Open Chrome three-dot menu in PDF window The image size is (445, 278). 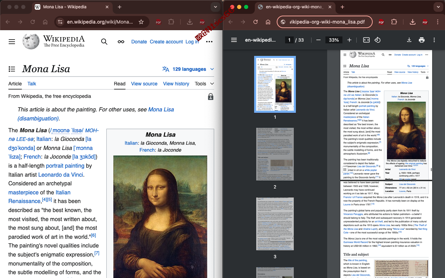coord(438,22)
